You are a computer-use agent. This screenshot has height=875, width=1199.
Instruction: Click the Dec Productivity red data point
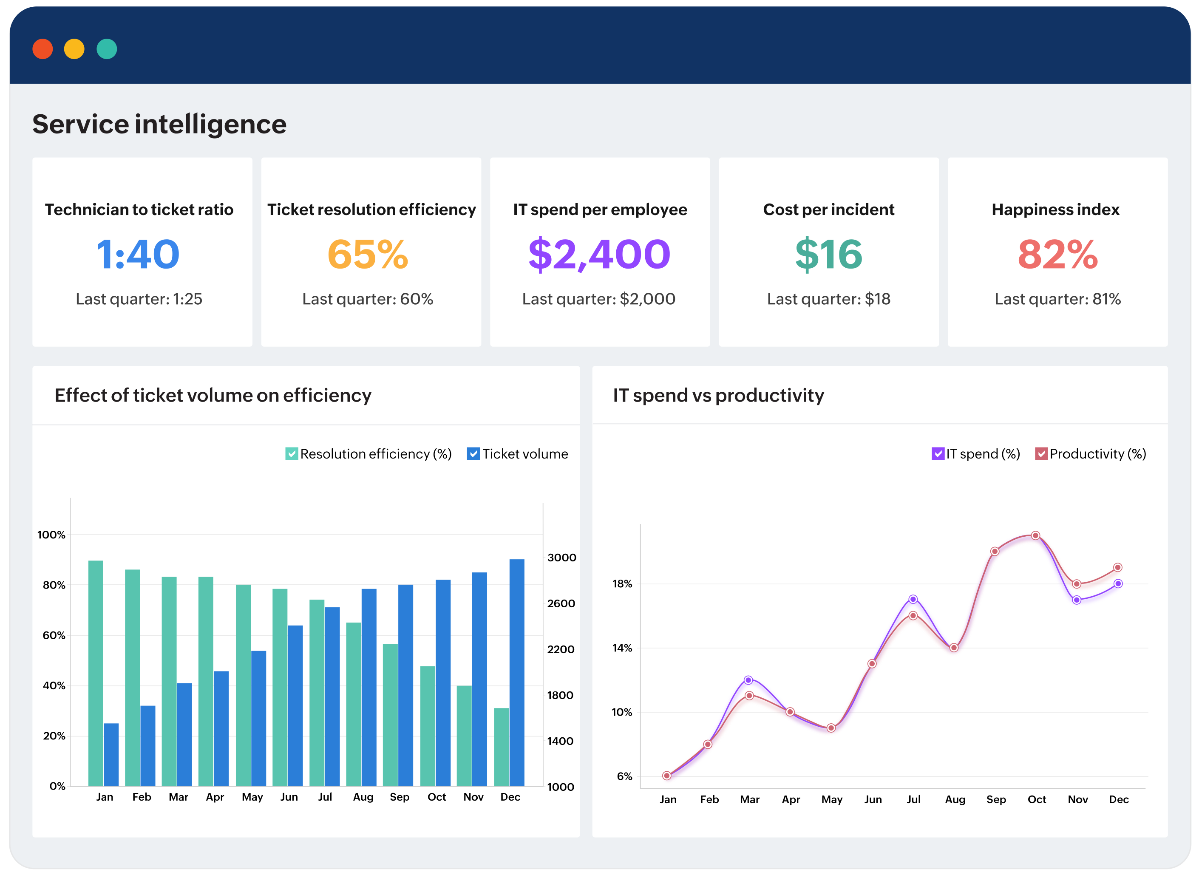point(1117,567)
